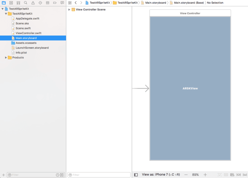Viewport: 248px width, 178px height.
Task: Click the related items grid icon
Action: 70,3
